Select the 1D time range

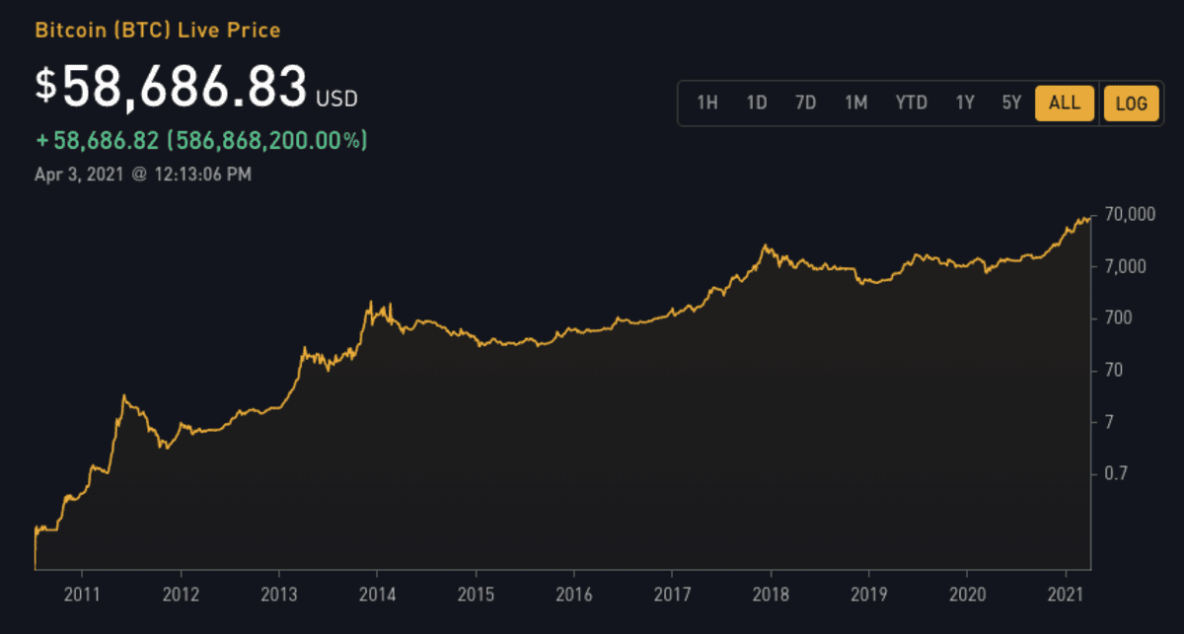pyautogui.click(x=757, y=103)
